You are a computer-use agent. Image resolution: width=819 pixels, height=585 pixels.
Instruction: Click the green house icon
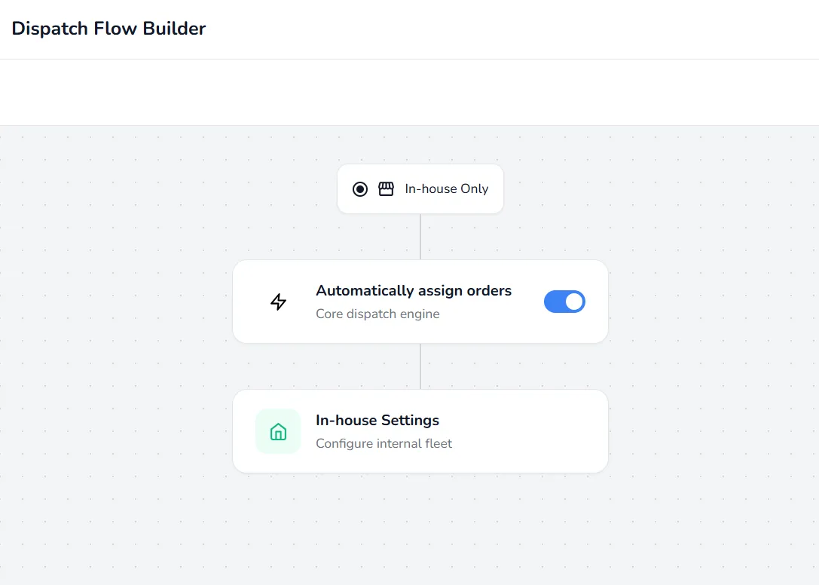click(x=278, y=432)
